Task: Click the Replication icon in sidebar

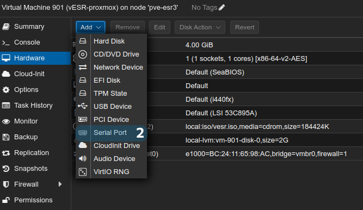Action: (6, 153)
